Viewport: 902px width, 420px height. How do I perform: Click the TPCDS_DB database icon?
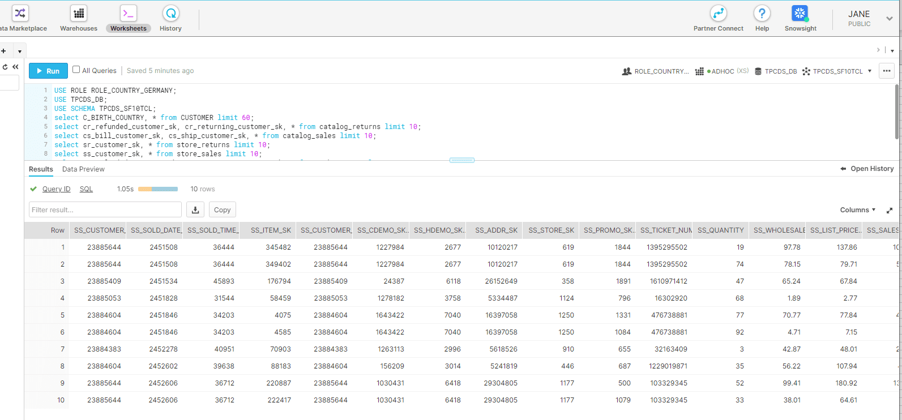coord(758,71)
